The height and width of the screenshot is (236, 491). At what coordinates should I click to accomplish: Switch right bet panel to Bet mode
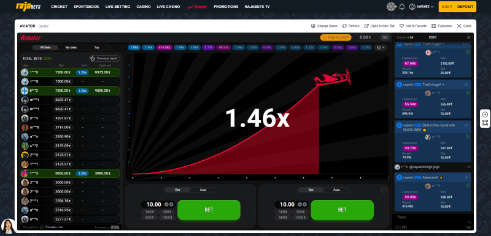[311, 190]
